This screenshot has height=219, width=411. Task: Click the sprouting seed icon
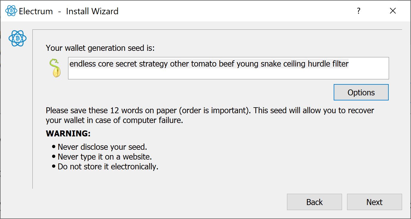tap(56, 68)
